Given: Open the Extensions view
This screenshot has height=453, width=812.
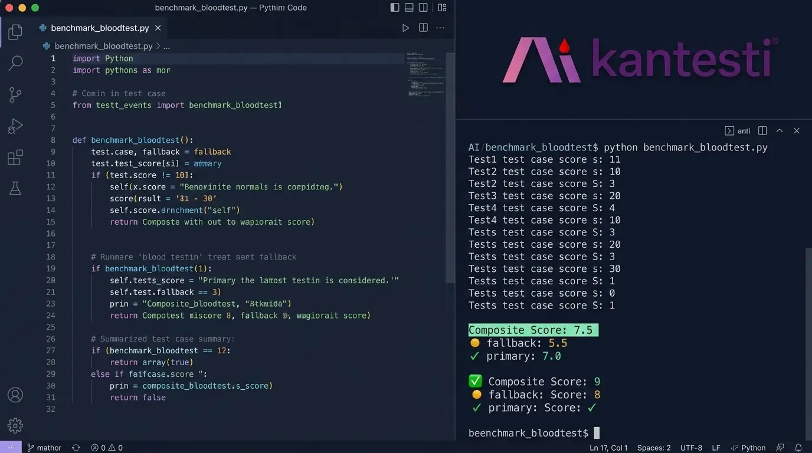Looking at the screenshot, I should click(15, 157).
